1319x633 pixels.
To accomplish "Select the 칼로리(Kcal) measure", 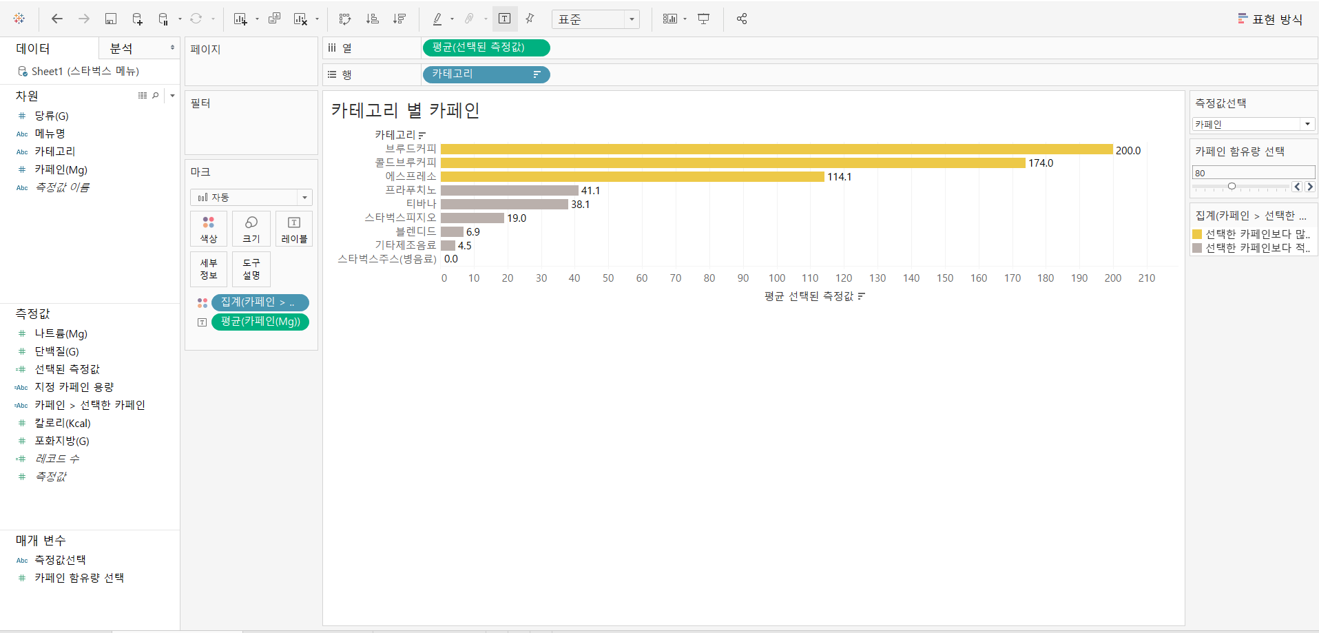I will coord(63,423).
